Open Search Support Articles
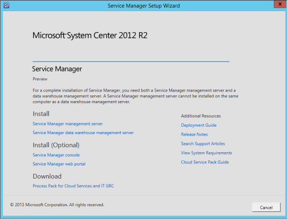 pyautogui.click(x=203, y=144)
